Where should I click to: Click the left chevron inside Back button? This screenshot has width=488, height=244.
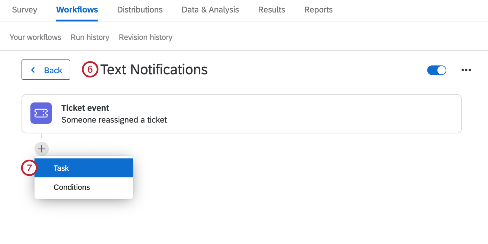(33, 70)
